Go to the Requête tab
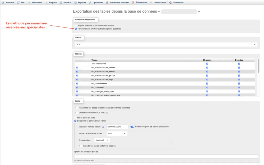The width and height of the screenshot is (264, 165). point(51,3)
